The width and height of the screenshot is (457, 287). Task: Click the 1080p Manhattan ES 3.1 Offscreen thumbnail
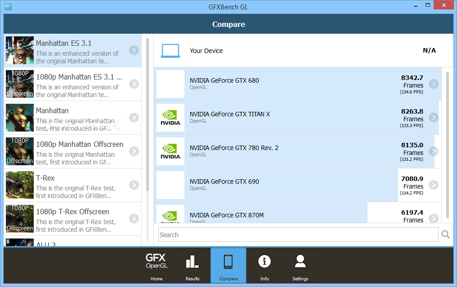coord(20,84)
